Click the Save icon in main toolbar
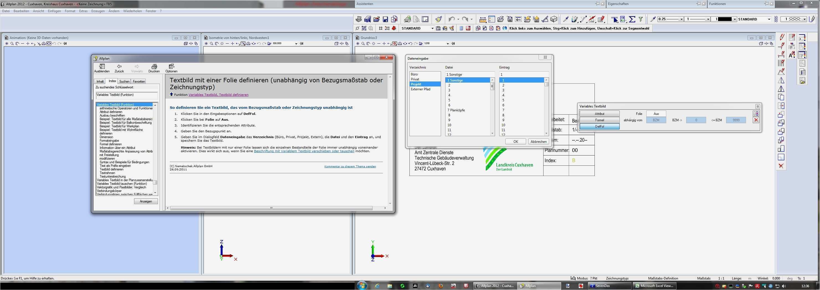820x290 pixels. pos(385,19)
